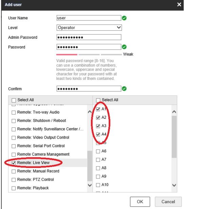Check the A6 channel checkbox
Screen dimensions: 200x209
[x=98, y=151]
